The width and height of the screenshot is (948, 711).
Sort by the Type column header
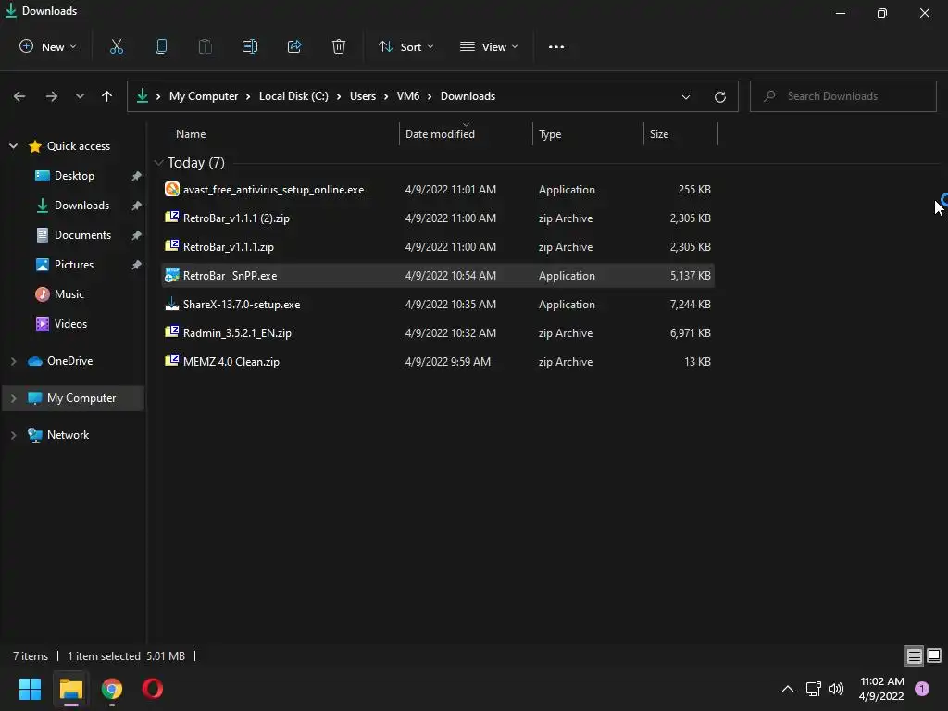550,134
